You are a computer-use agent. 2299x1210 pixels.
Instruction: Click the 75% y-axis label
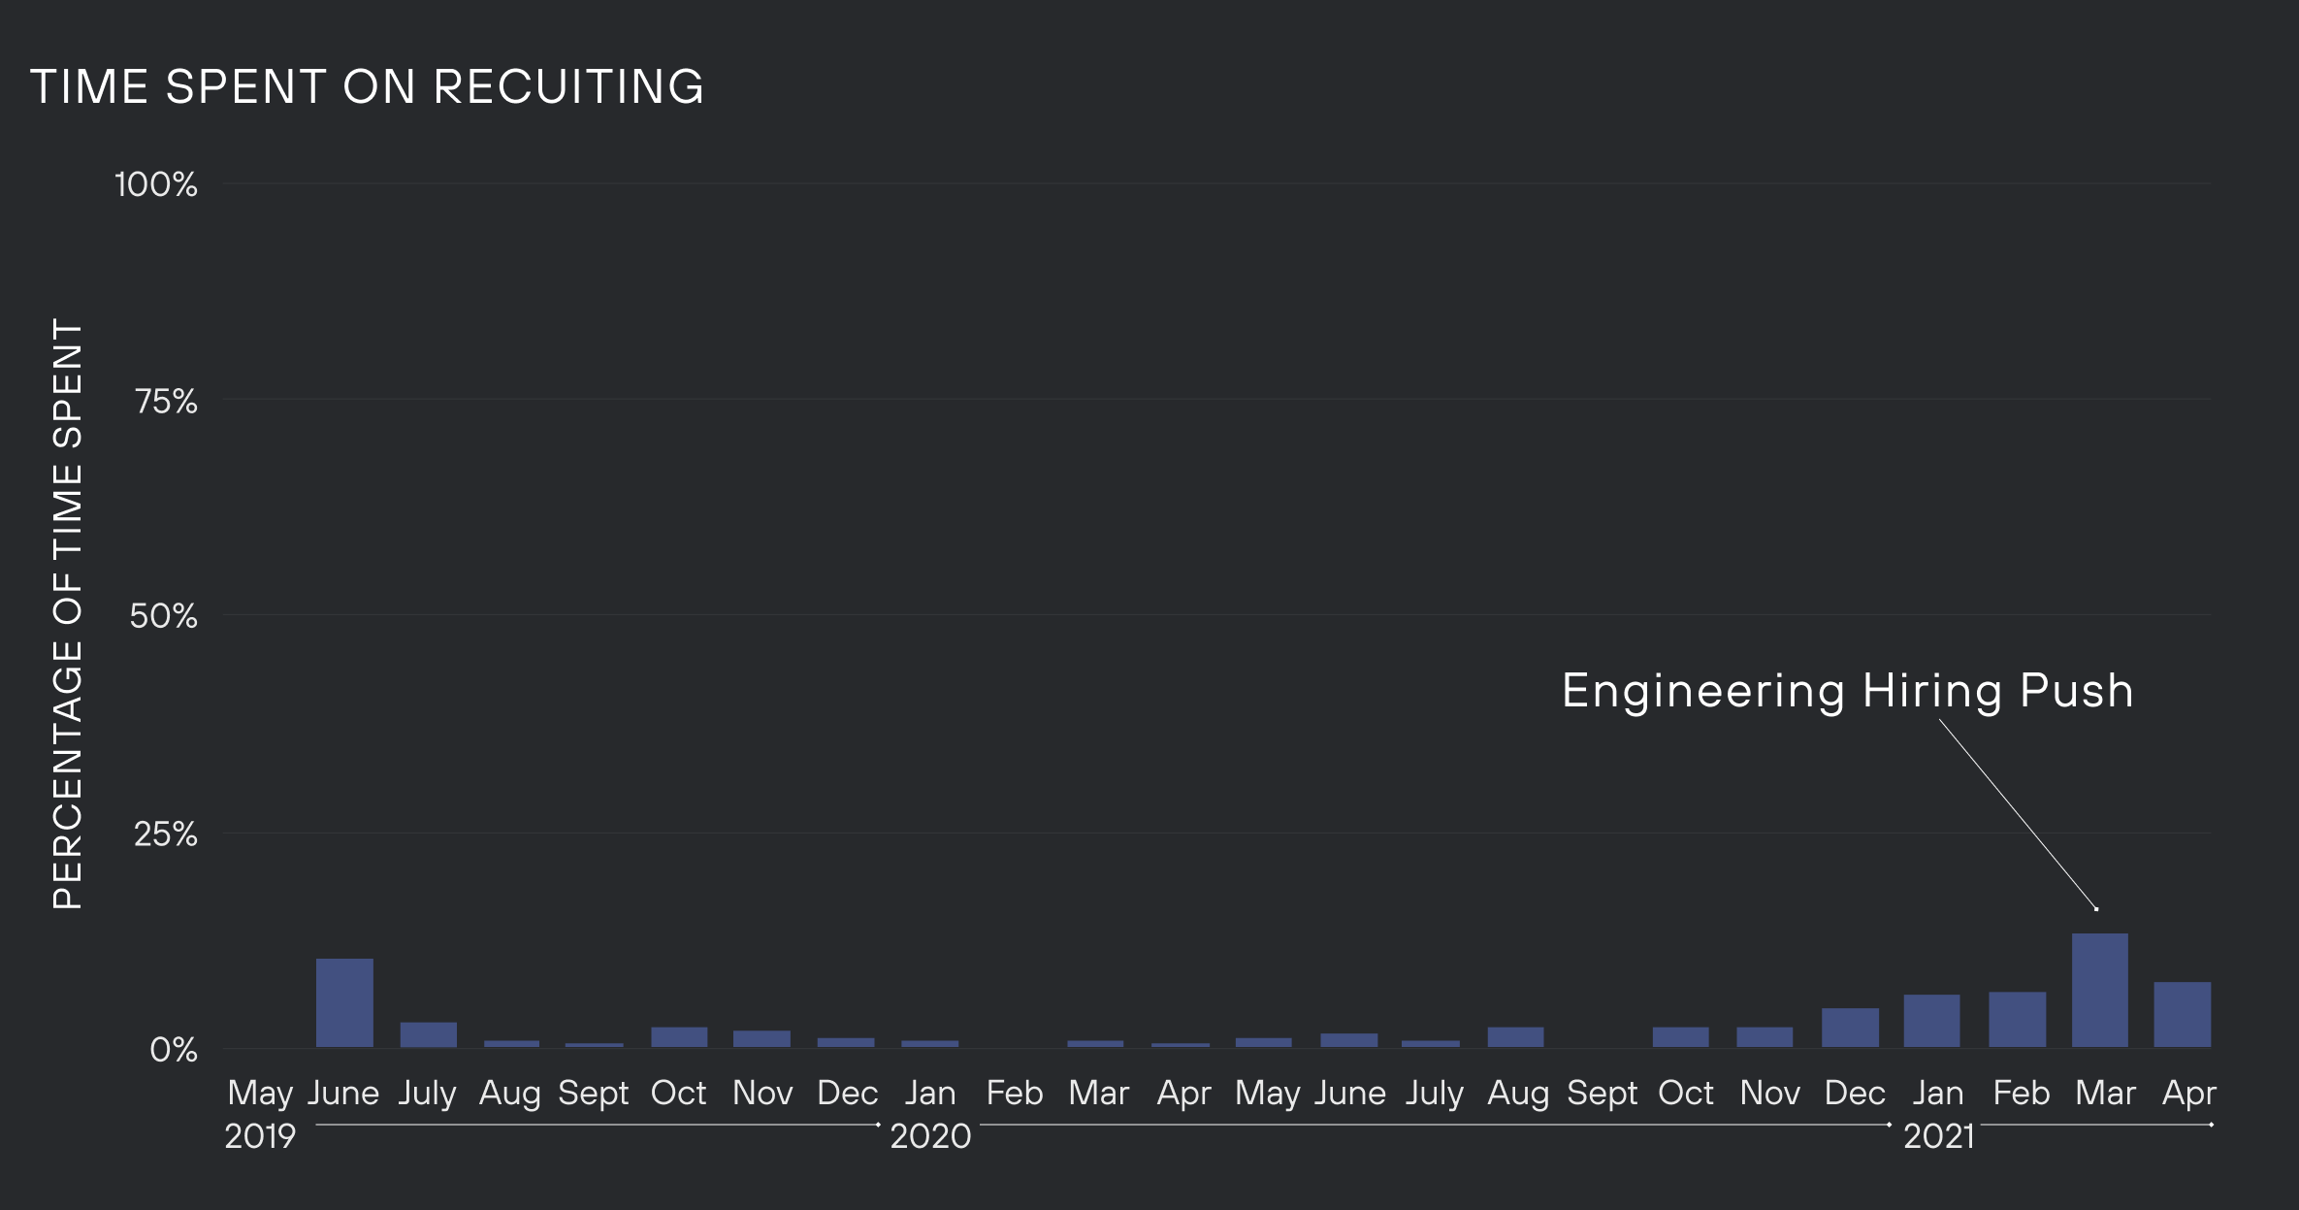point(166,401)
